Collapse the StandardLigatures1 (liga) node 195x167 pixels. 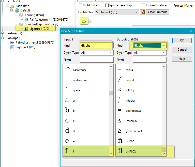coord(16,24)
